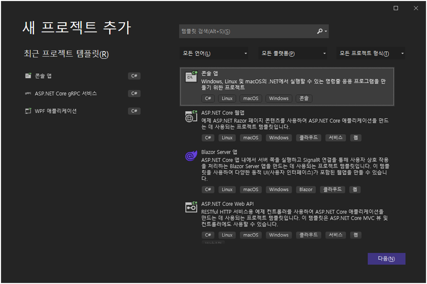Viewport: 427px width, 284px height.
Task: Click 클라우드 tag under Blazor Server 앱
Action: coord(333,189)
